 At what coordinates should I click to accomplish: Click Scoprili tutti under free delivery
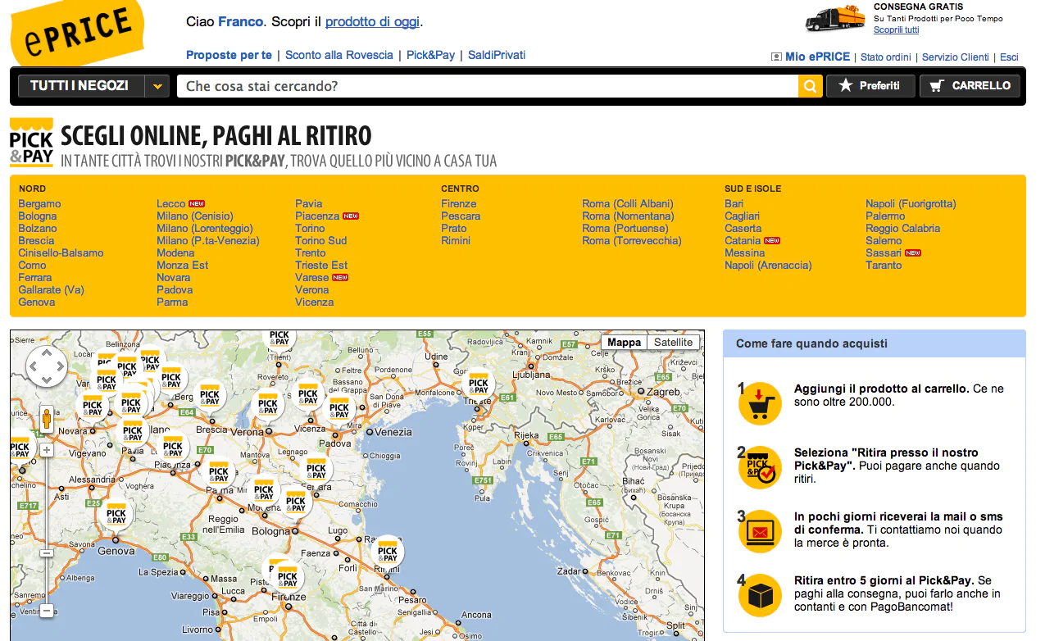(896, 30)
